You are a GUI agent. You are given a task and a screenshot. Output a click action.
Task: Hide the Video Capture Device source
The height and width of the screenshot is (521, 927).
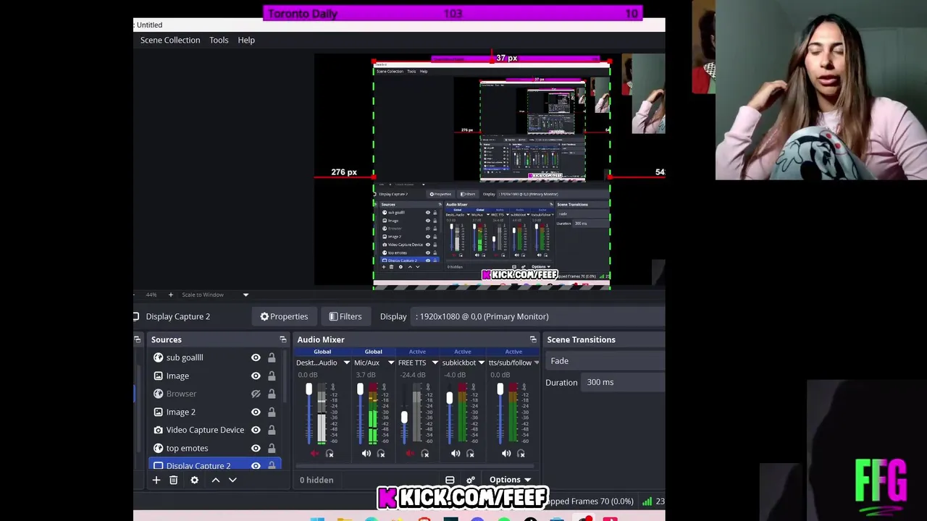point(256,430)
